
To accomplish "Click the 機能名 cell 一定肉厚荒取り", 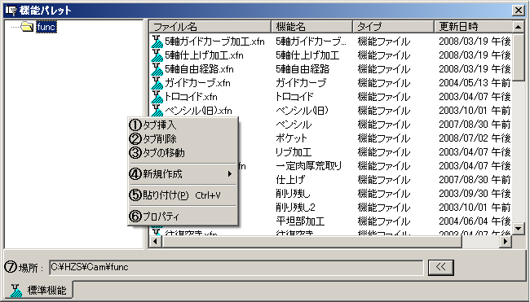I will tap(308, 166).
